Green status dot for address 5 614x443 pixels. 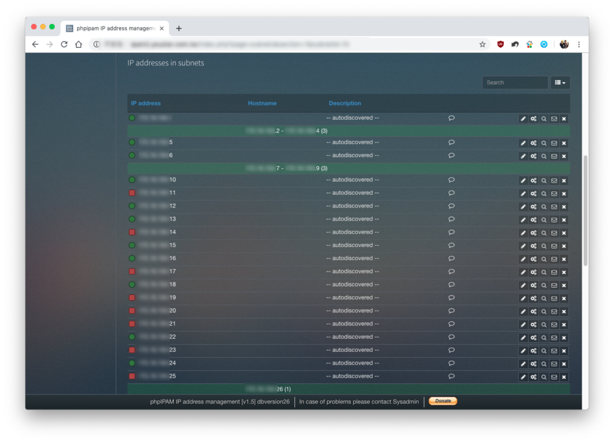132,143
